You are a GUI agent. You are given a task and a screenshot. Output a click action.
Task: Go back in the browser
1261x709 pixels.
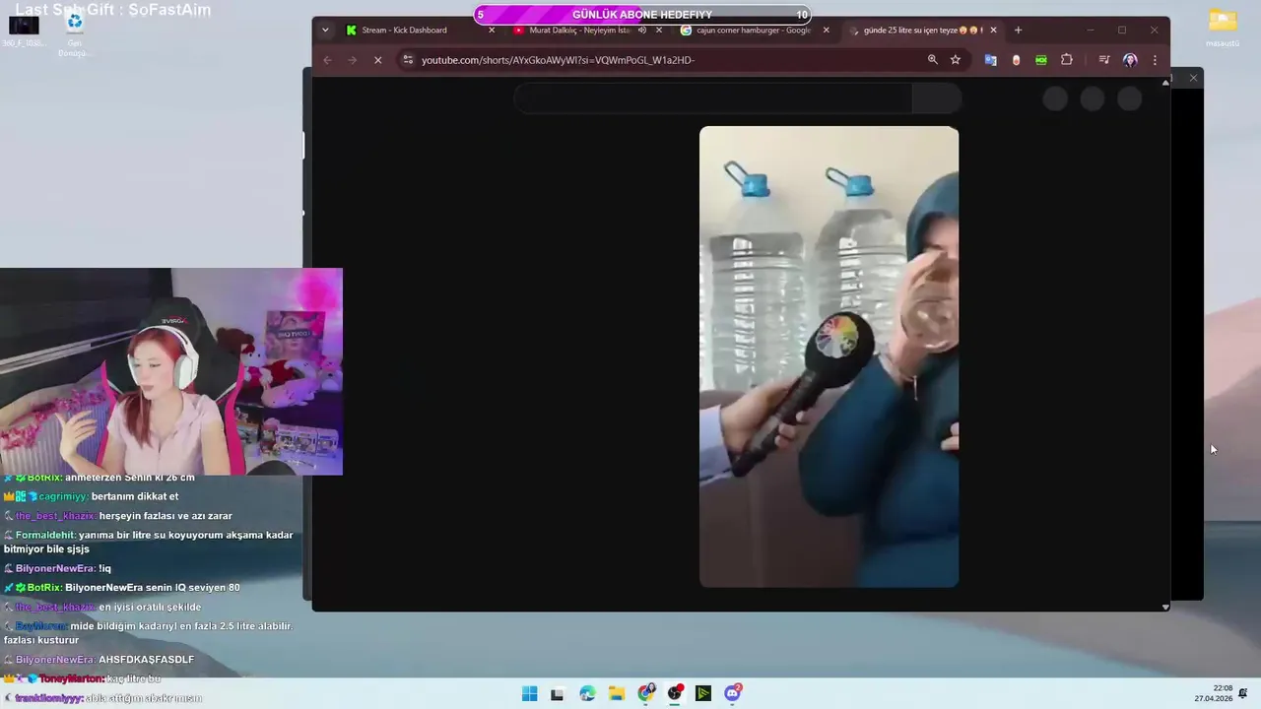pos(328,60)
